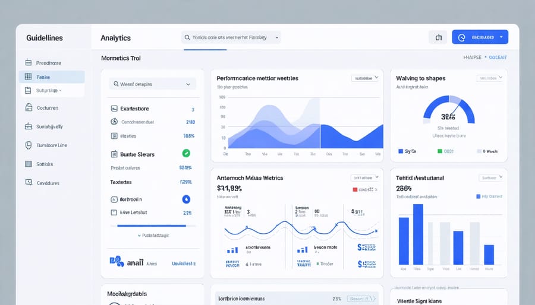Expand the top search bar dropdown arrow

pos(276,38)
